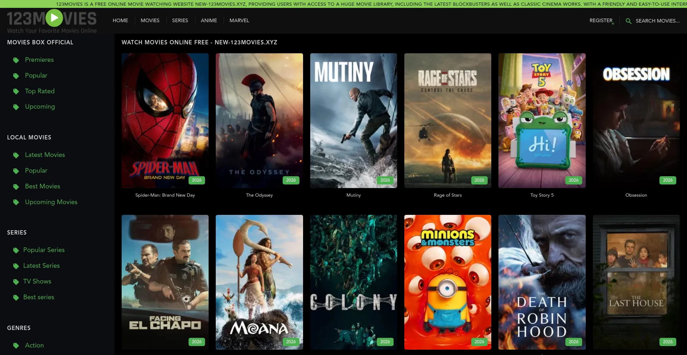Open the SERIES nav item
This screenshot has height=355, width=687.
(x=180, y=20)
